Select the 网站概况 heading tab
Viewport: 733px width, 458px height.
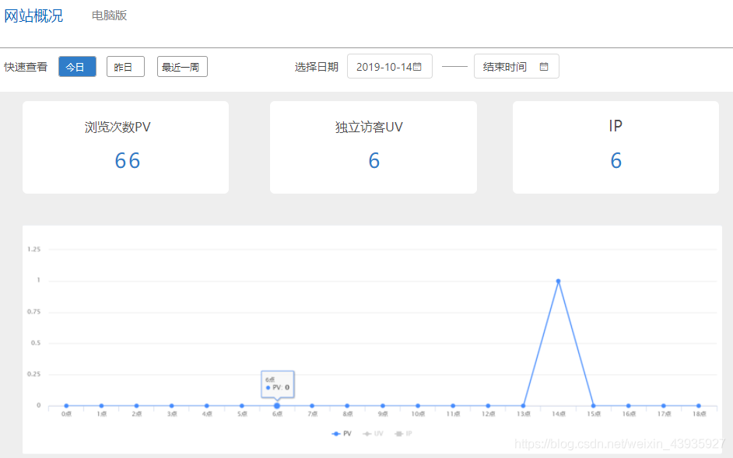click(33, 16)
